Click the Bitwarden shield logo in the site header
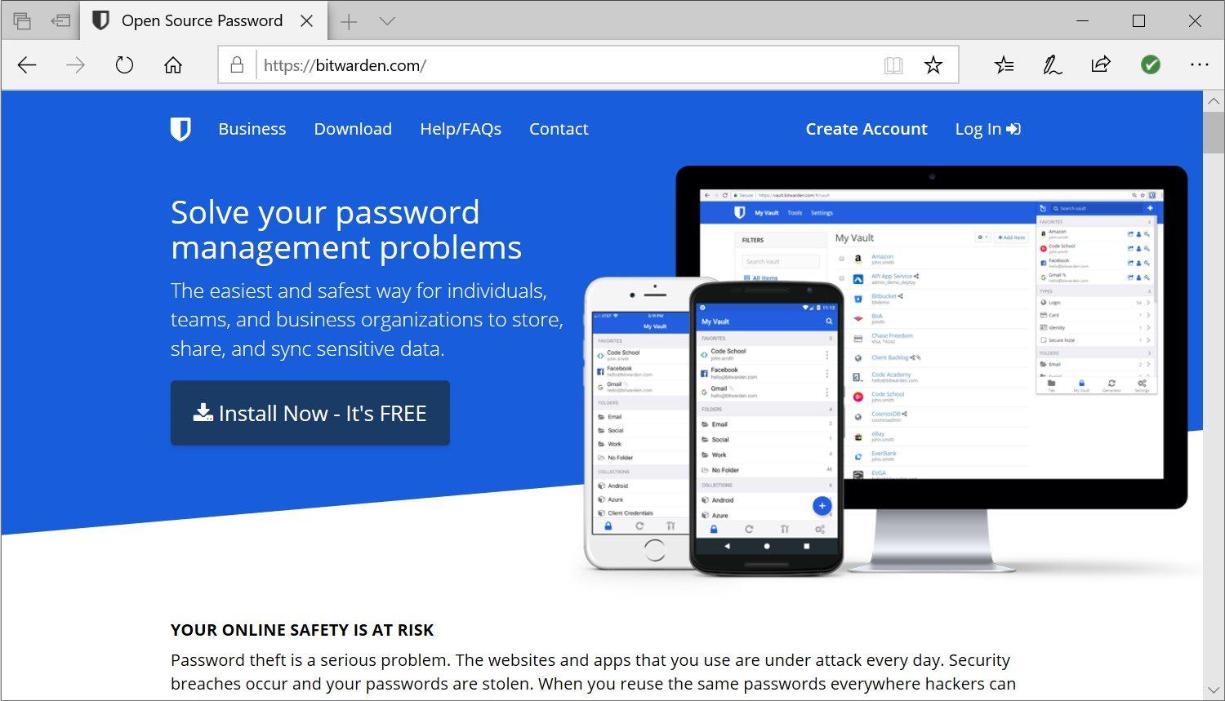1225x701 pixels. 180,129
